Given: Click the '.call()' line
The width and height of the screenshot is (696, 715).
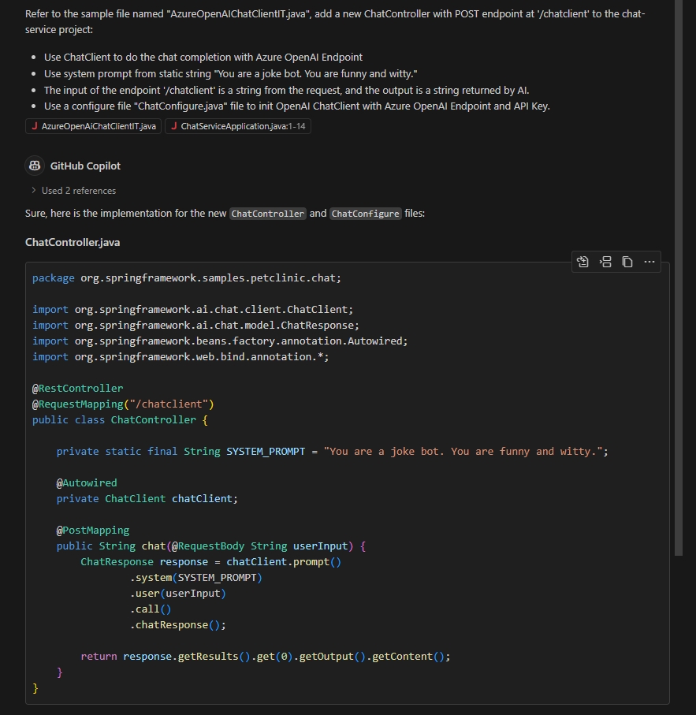Looking at the screenshot, I should [x=151, y=609].
